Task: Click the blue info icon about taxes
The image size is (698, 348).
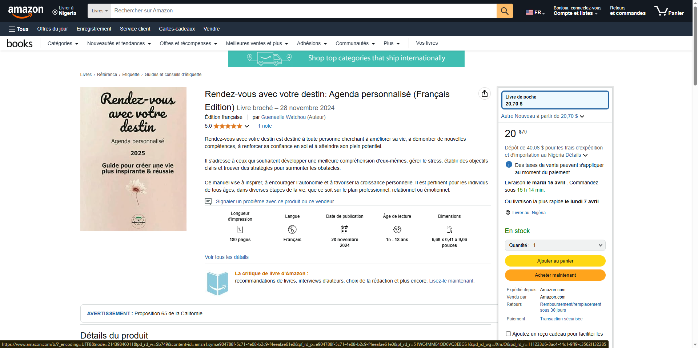Action: point(509,165)
